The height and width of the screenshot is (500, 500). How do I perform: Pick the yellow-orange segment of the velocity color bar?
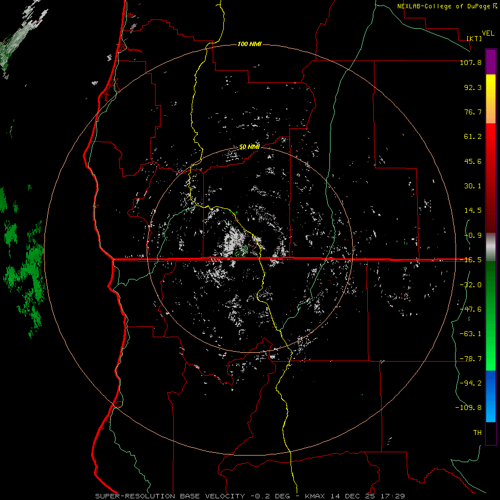[491, 99]
